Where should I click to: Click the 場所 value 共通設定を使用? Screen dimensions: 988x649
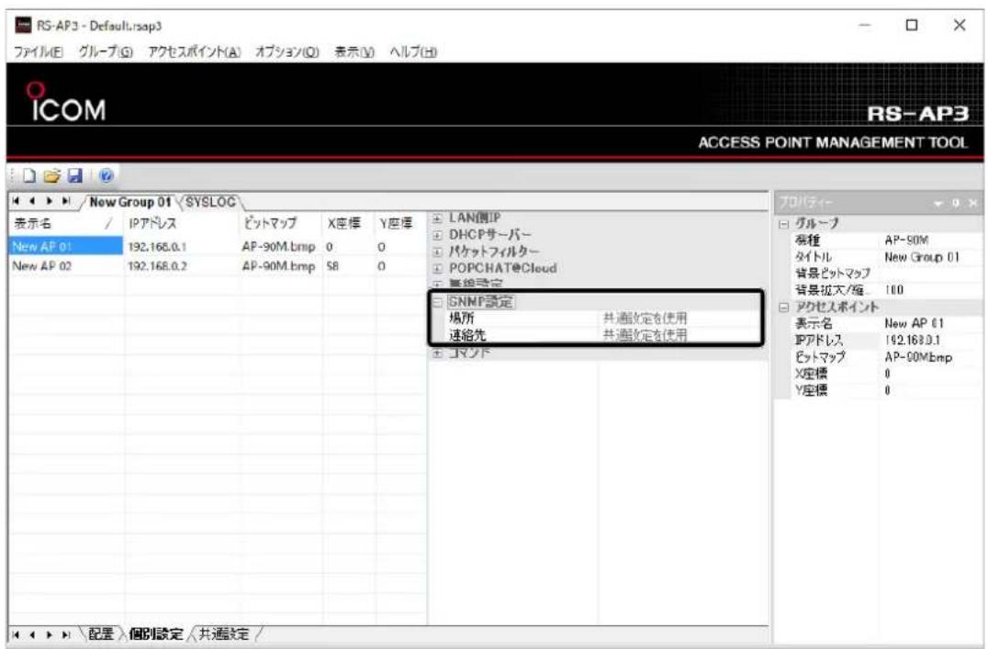(645, 319)
